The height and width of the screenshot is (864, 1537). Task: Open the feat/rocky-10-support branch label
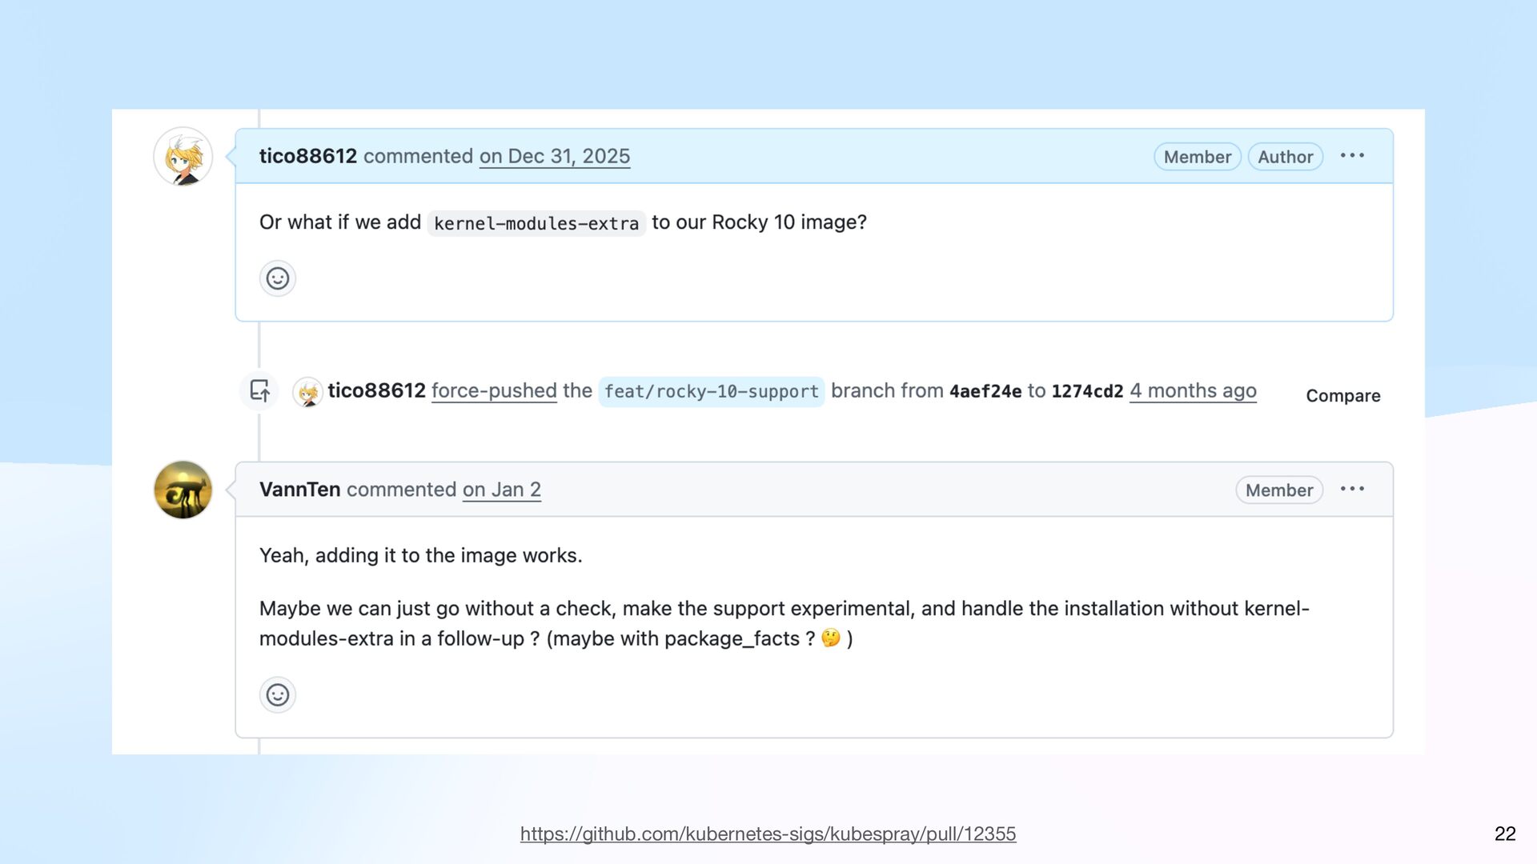[711, 391]
